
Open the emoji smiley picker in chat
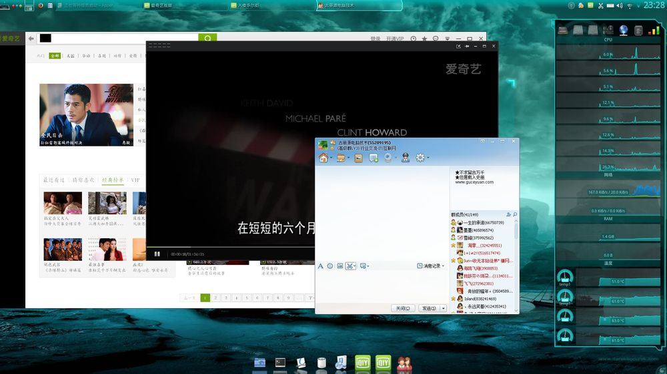click(329, 266)
